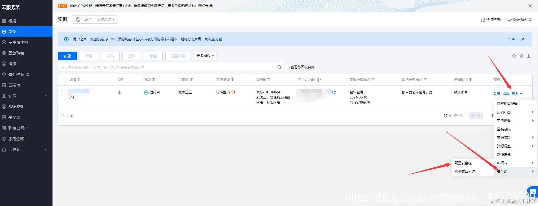Viewport: 538px width, 206px height.
Task: Click the 安全组 shield icon in sidebar
Action: [4, 117]
